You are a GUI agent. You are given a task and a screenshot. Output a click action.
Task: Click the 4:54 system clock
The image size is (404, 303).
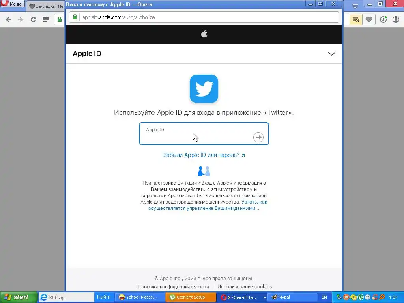pos(393,297)
